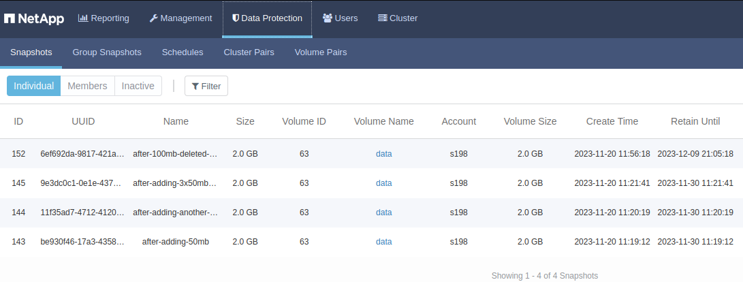Click retain until 2023-11-30 11:21:41
Viewport: 743px width, 282px height.
[x=695, y=183]
